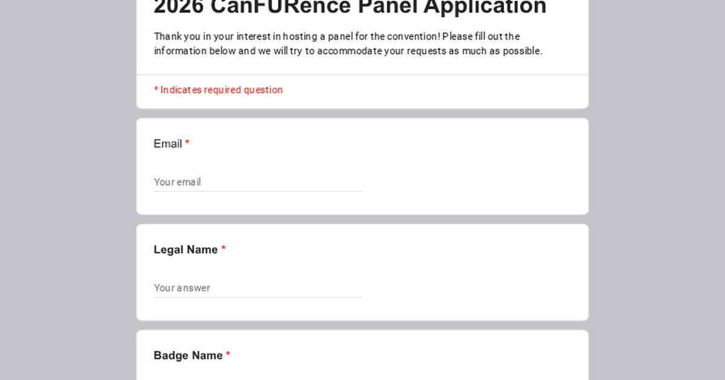Image resolution: width=725 pixels, height=380 pixels.
Task: Click the gray gap between Email and Legal Name cards
Action: [362, 220]
